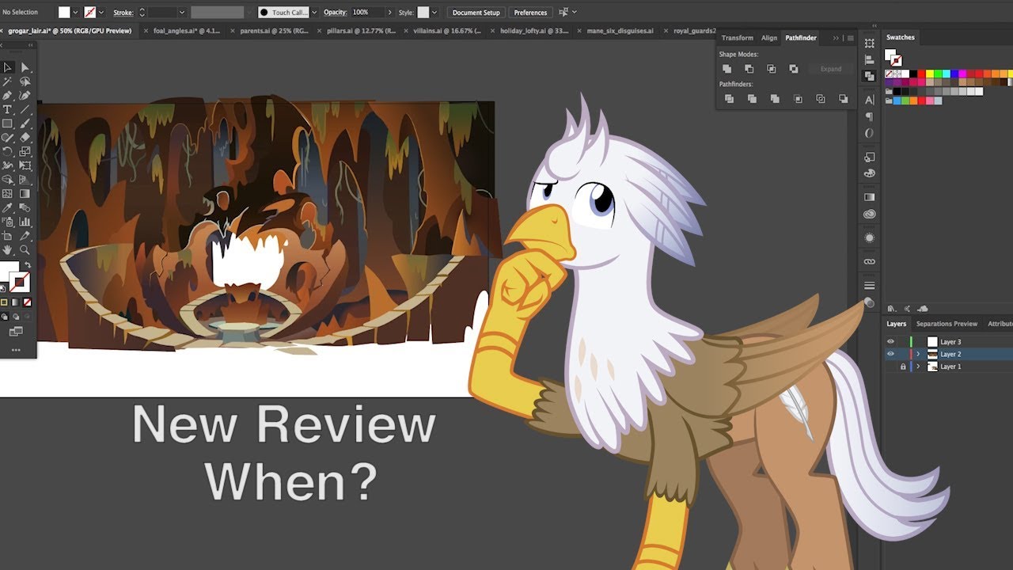Screen dimensions: 1013x570
Task: Open the Separations Preview tab
Action: 947,324
